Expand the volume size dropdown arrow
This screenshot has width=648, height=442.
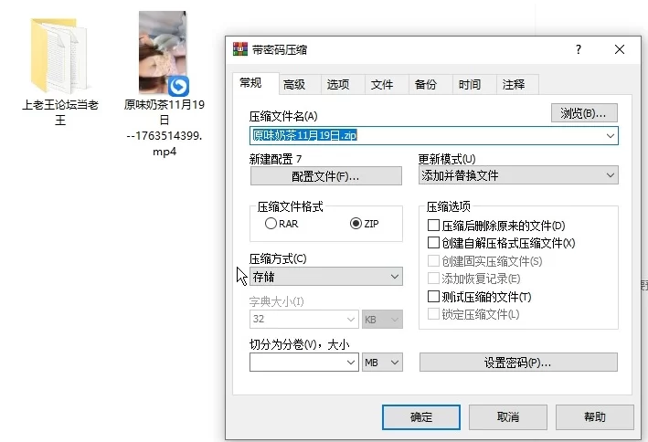[351, 363]
